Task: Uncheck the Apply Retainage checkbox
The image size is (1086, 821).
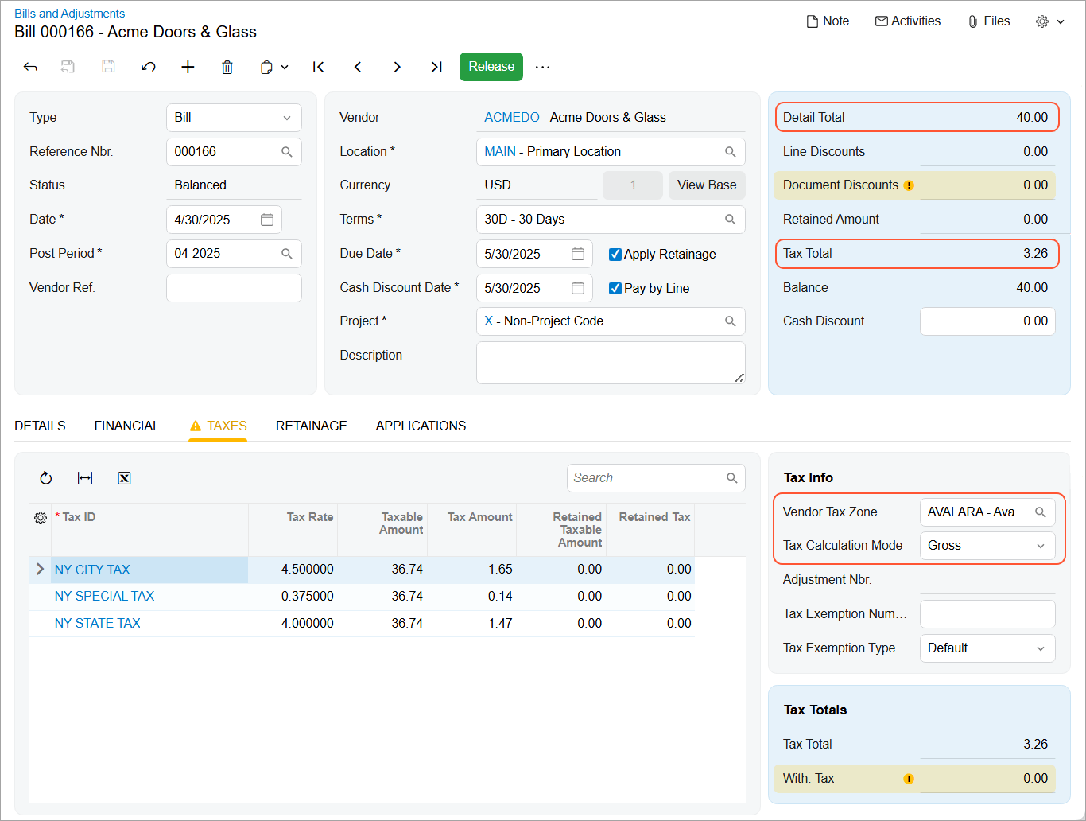Action: point(615,254)
